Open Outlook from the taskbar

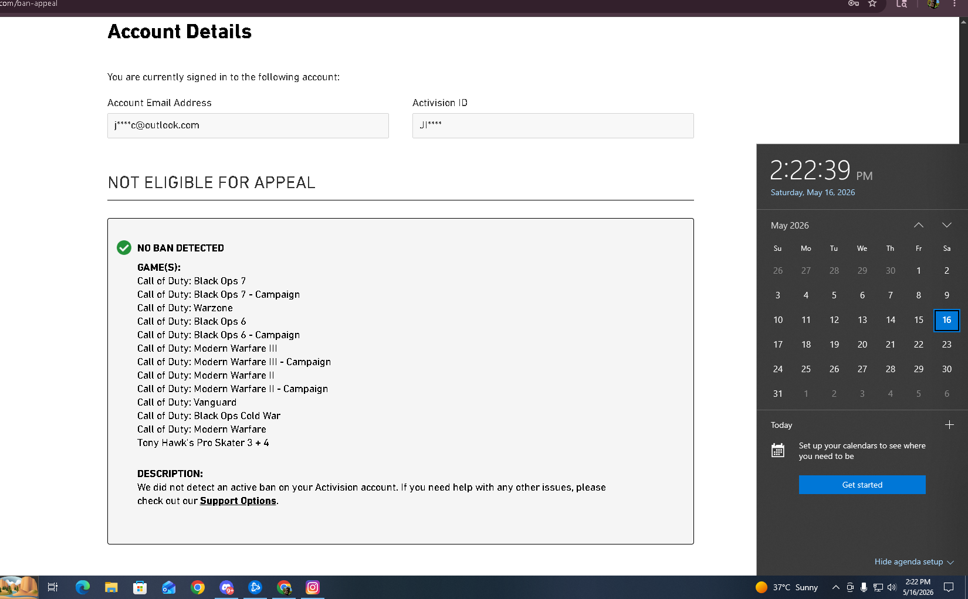point(169,587)
